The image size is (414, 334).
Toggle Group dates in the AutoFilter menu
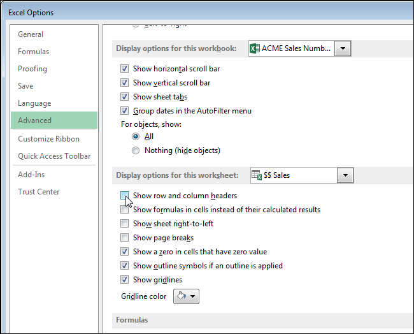point(124,111)
